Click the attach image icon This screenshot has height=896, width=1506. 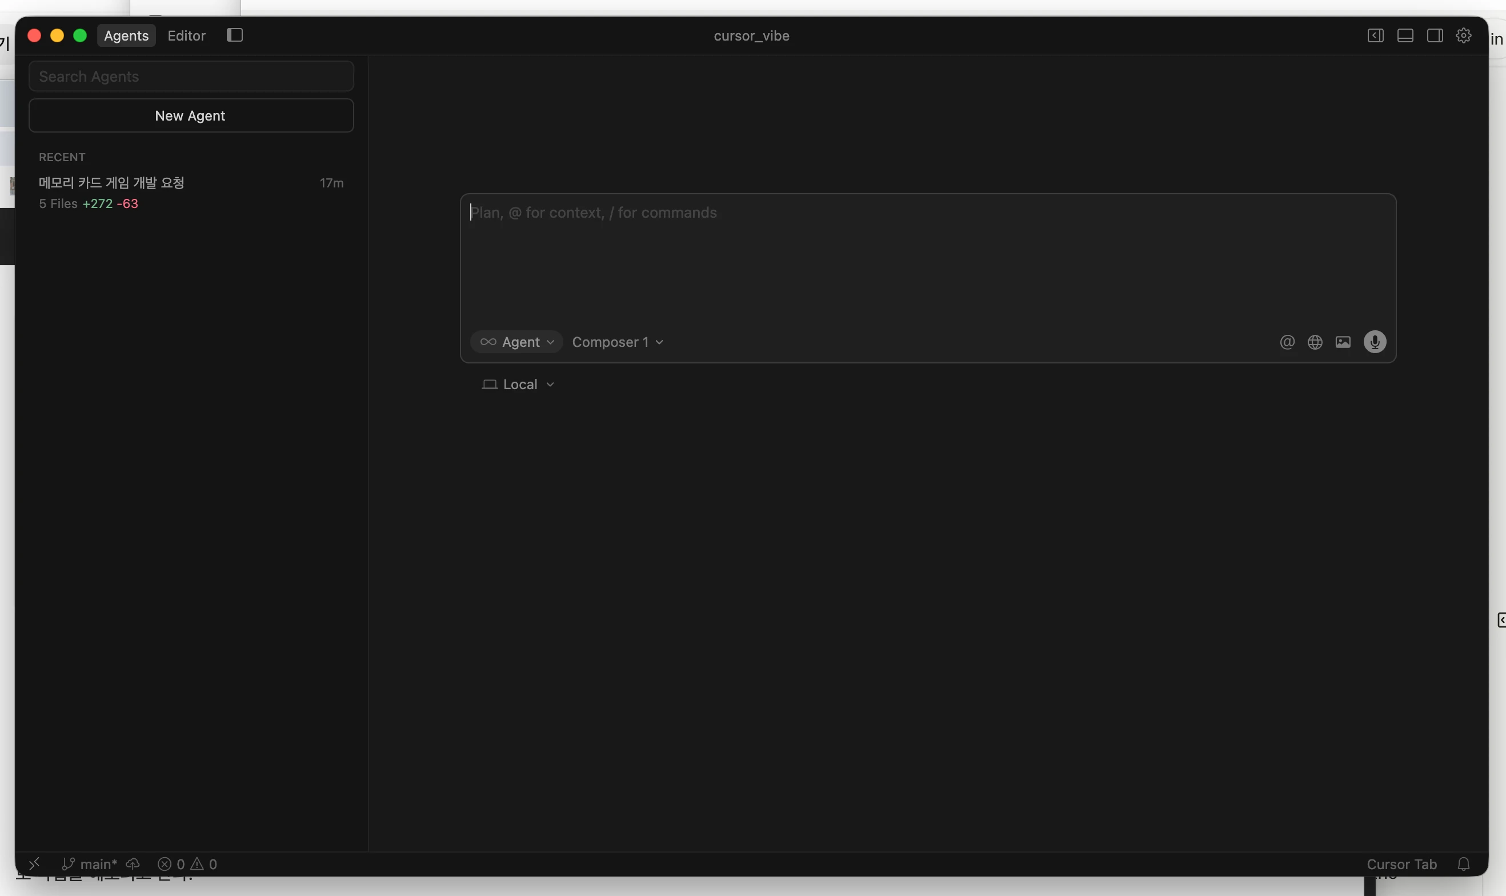[x=1343, y=342]
